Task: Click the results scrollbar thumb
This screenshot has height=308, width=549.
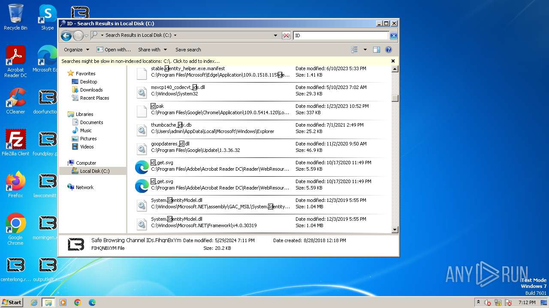Action: [x=395, y=98]
